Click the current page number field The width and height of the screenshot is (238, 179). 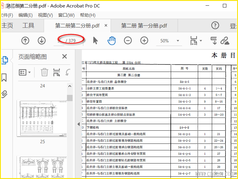(x=59, y=41)
